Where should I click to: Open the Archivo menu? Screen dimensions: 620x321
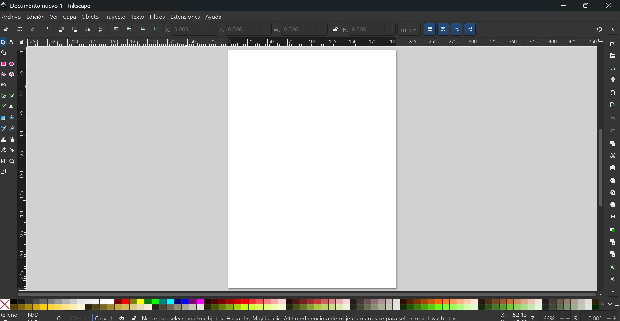click(x=11, y=17)
